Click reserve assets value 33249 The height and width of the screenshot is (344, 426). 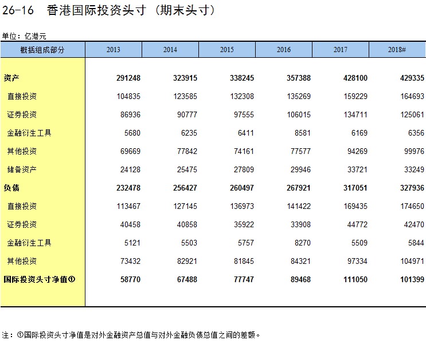[415, 169]
